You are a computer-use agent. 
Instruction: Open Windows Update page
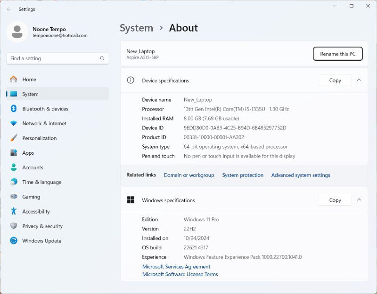coord(57,241)
